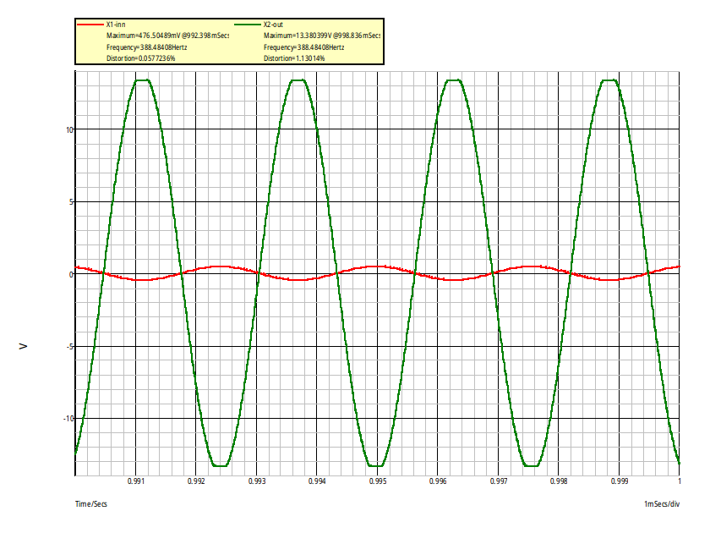Screen dimensions: 710x533
Task: Click the 0.995 time axis tick label
Action: [x=378, y=481]
